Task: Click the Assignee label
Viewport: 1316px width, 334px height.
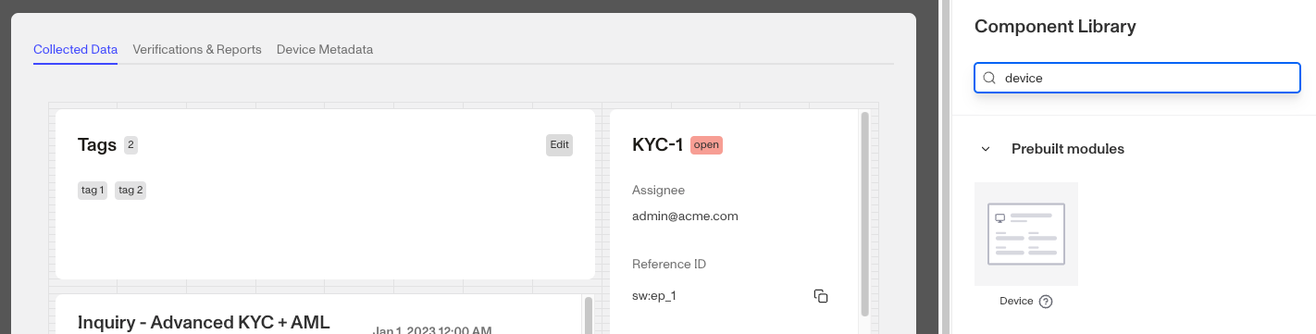Action: tap(658, 190)
